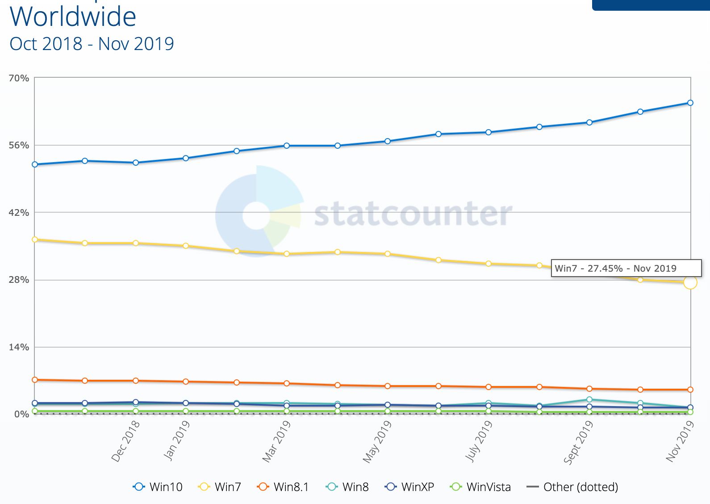
Task: Click Win8.1 Oct 2018 orange point
Action: coord(35,380)
